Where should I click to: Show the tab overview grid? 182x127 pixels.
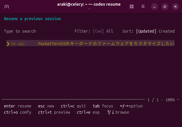pyautogui.click(x=132, y=7)
